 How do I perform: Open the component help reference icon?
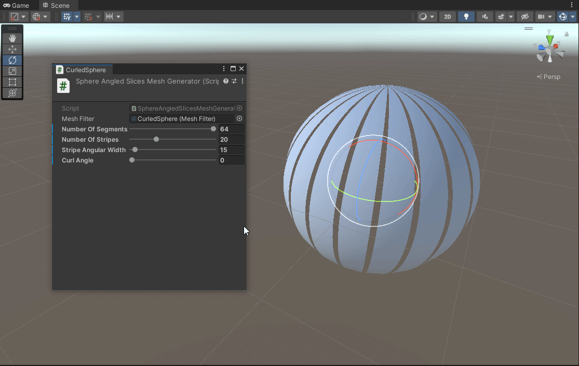[x=225, y=81]
